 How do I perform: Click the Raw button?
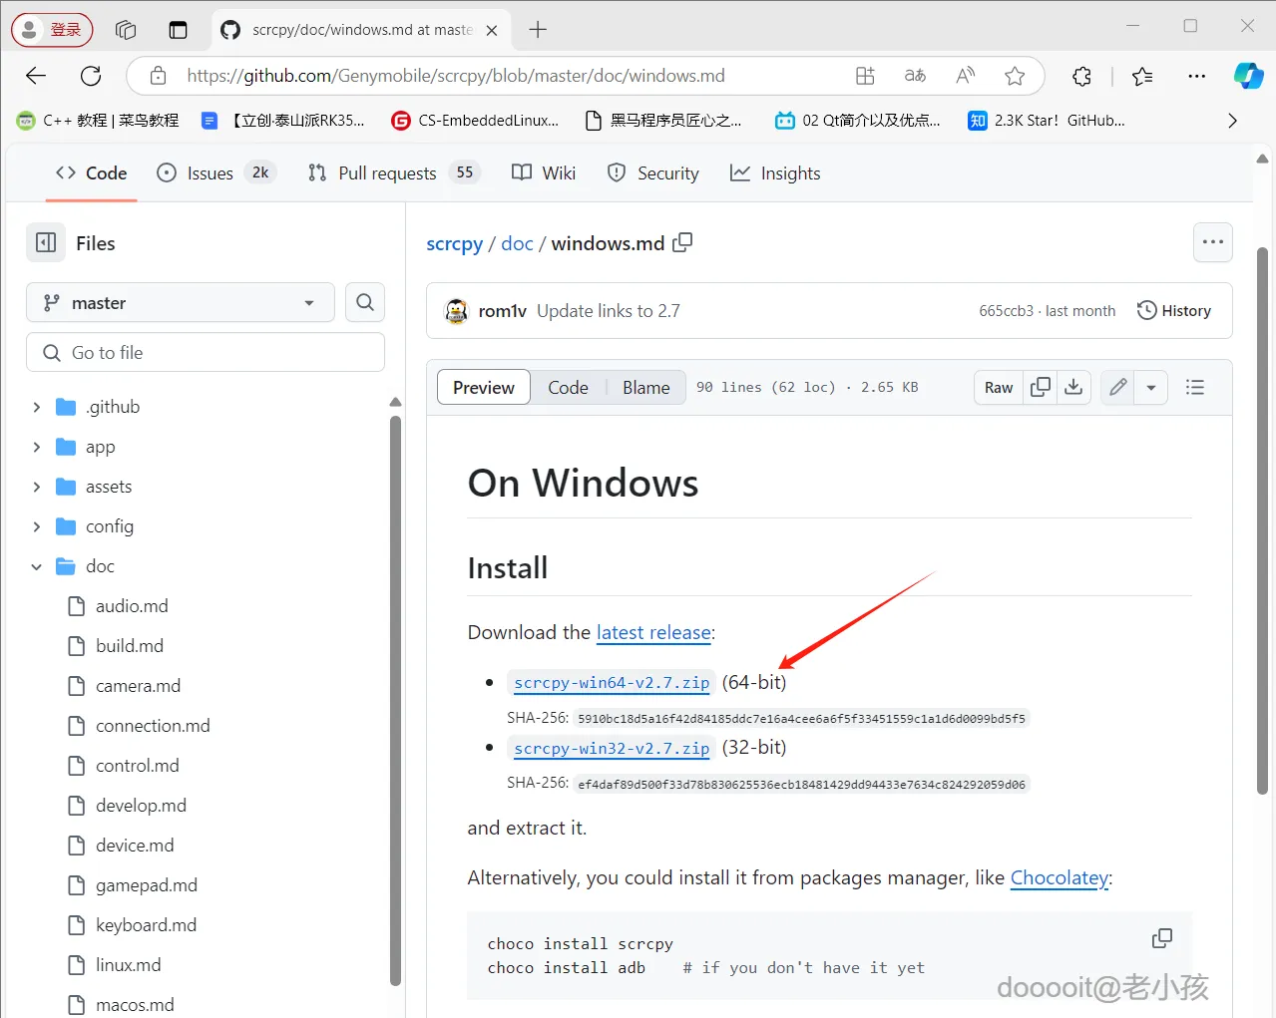point(999,387)
